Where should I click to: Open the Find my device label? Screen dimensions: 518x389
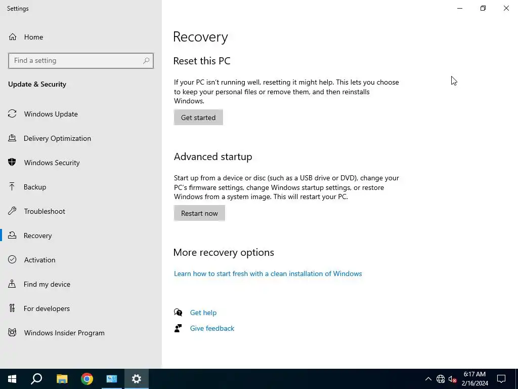click(47, 284)
